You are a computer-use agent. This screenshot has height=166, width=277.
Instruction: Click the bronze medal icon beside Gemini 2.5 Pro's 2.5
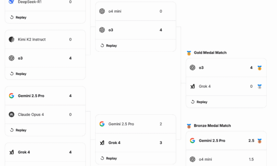click(x=259, y=141)
